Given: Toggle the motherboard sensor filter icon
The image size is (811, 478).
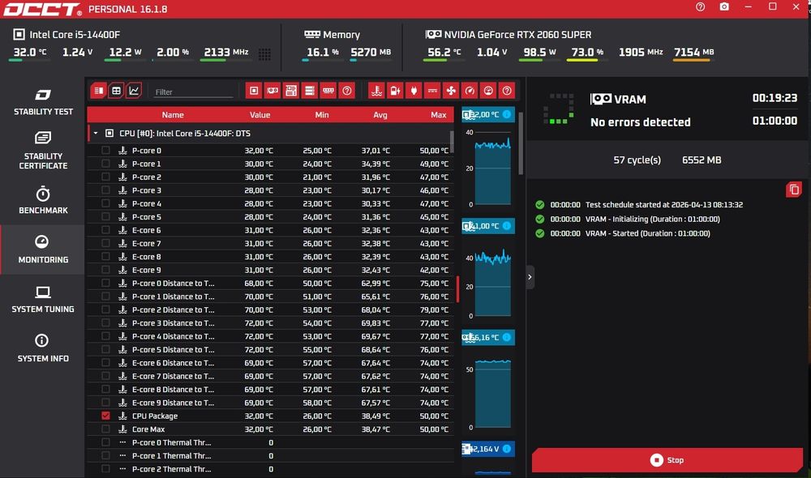Looking at the screenshot, I should 291,91.
